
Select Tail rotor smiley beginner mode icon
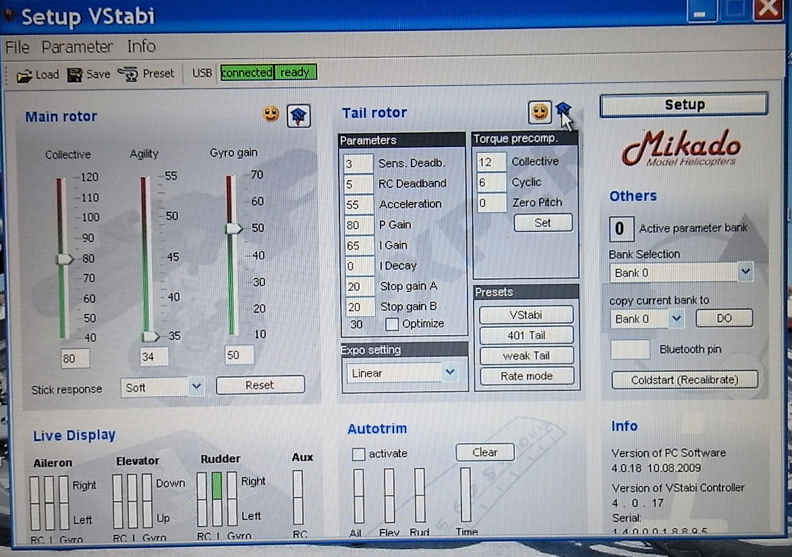[540, 111]
